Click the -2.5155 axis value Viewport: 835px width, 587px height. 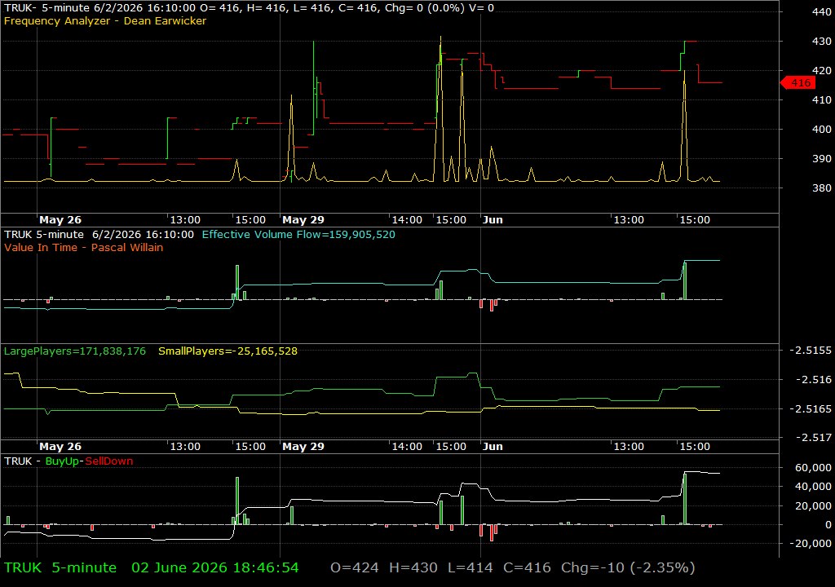coord(810,350)
